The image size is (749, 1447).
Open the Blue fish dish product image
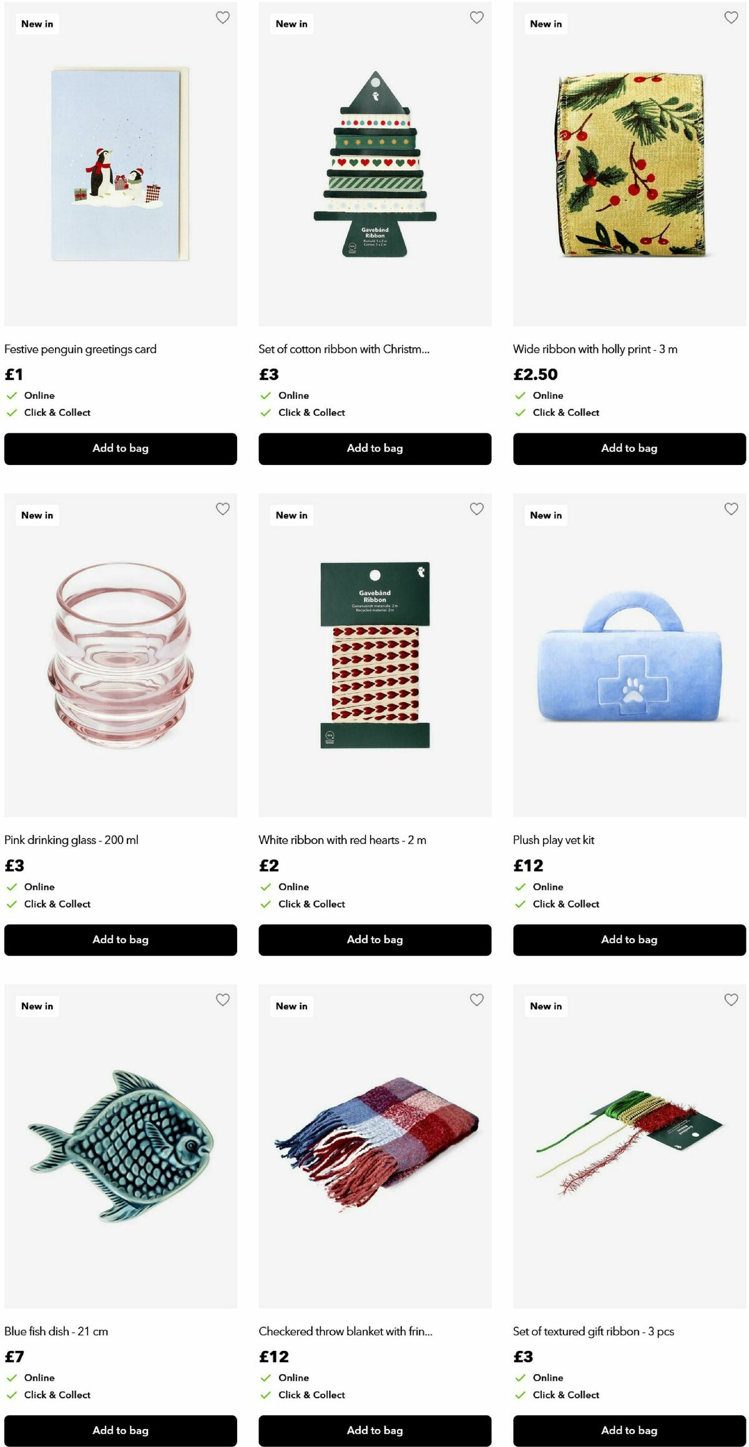(120, 1146)
